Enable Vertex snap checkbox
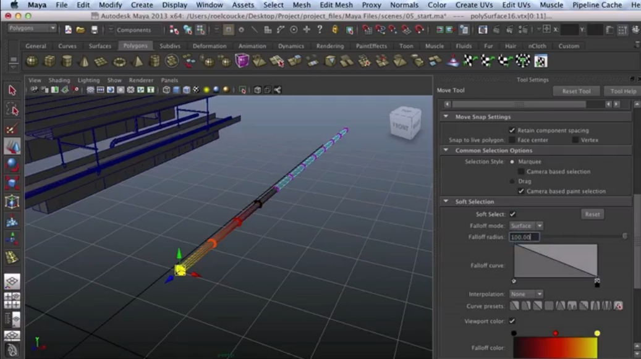The width and height of the screenshot is (641, 359). [x=575, y=140]
